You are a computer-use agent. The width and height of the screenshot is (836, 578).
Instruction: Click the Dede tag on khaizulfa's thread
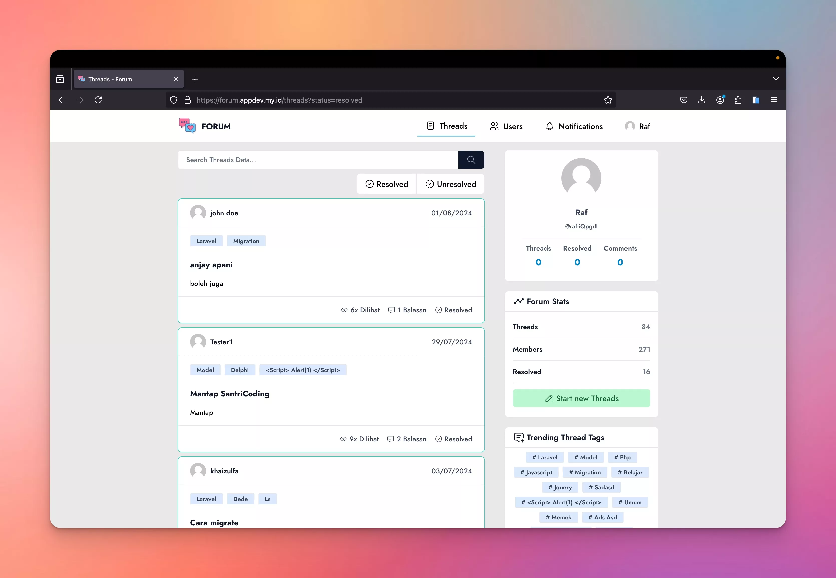pyautogui.click(x=240, y=499)
